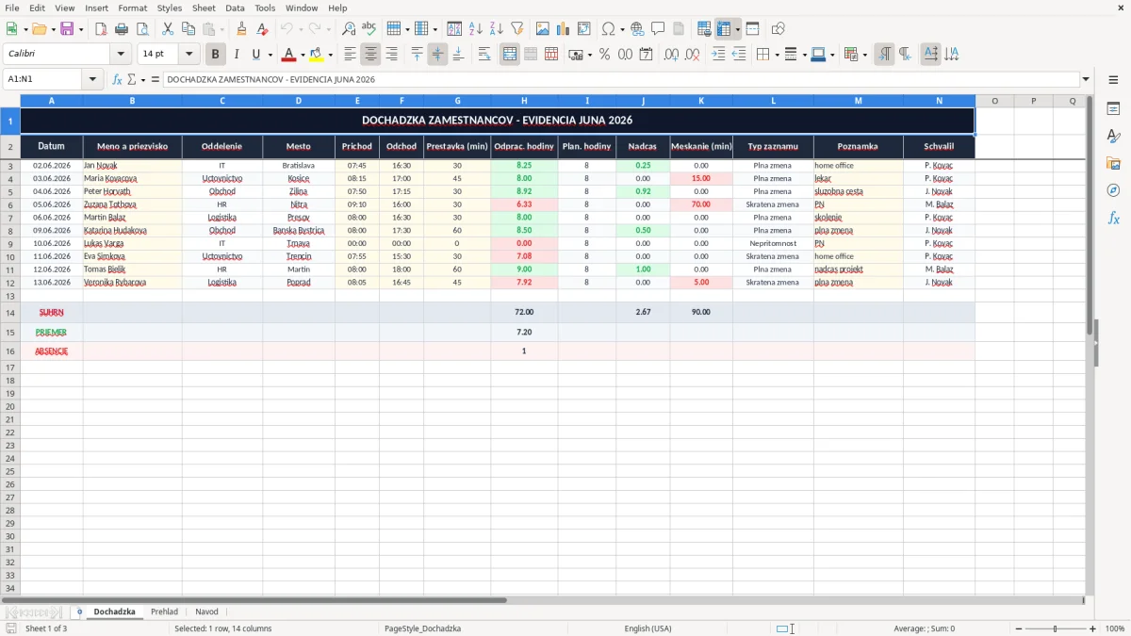Click the Copy icon
The image size is (1131, 636).
point(188,29)
